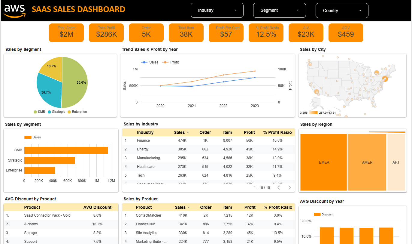Open the Industry filter dropdown
Screen dimensions: 412x244
click(x=217, y=10)
